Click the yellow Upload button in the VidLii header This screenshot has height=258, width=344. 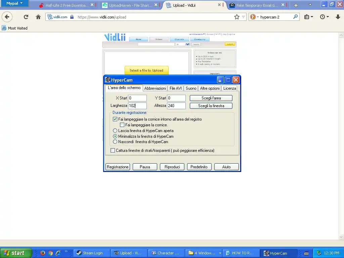[x=230, y=44]
